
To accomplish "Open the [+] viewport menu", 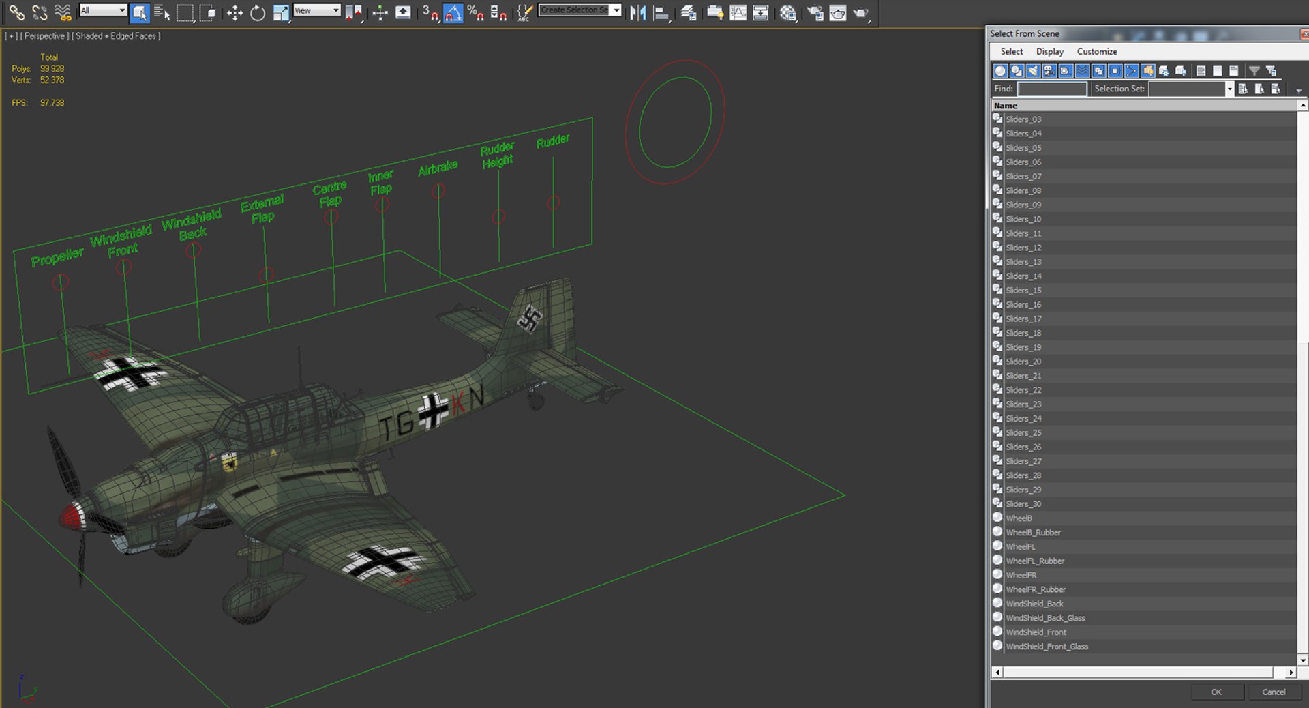I will [11, 36].
